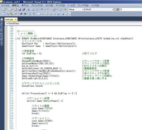Click the Copy icon
This screenshot has width=142, height=130.
[x=33, y=10]
